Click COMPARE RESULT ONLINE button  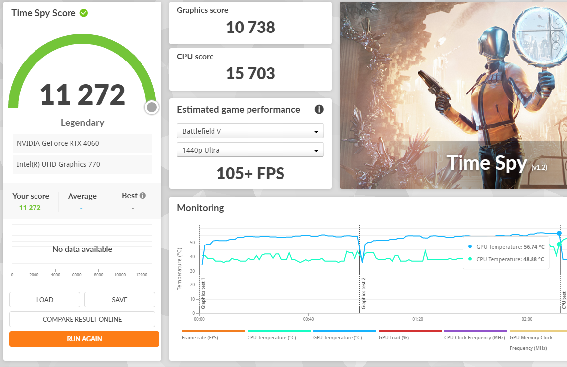tap(82, 319)
